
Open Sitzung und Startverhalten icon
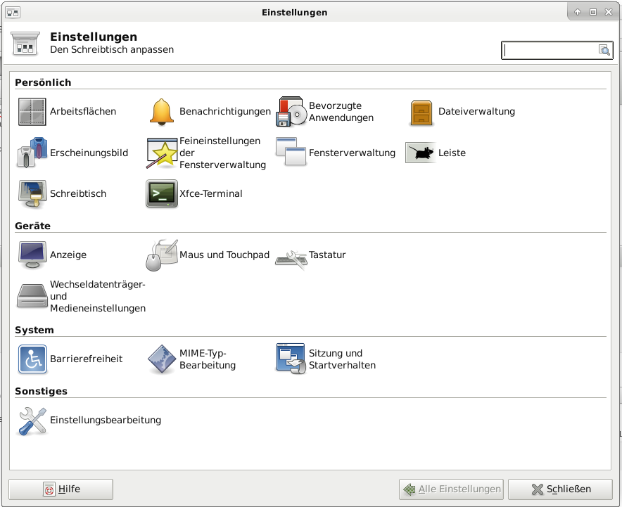click(x=291, y=359)
